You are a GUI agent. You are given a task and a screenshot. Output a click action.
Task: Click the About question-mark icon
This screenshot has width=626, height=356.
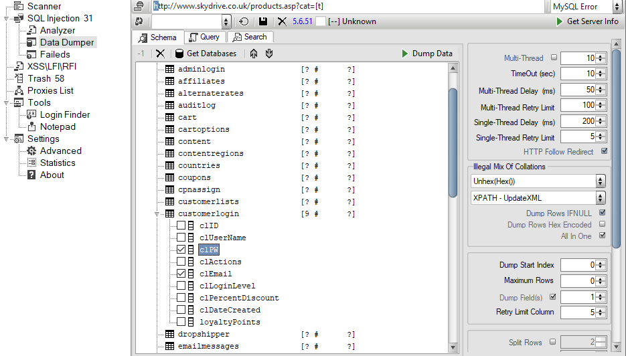click(x=31, y=175)
